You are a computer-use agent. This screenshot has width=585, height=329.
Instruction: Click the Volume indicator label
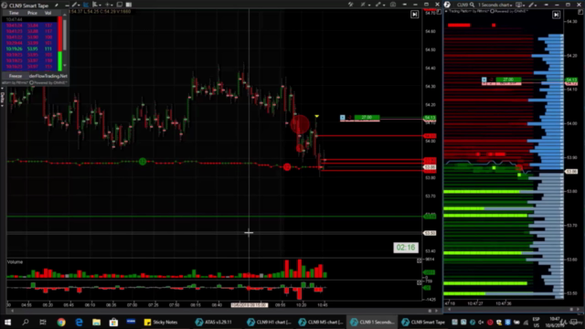(15, 262)
